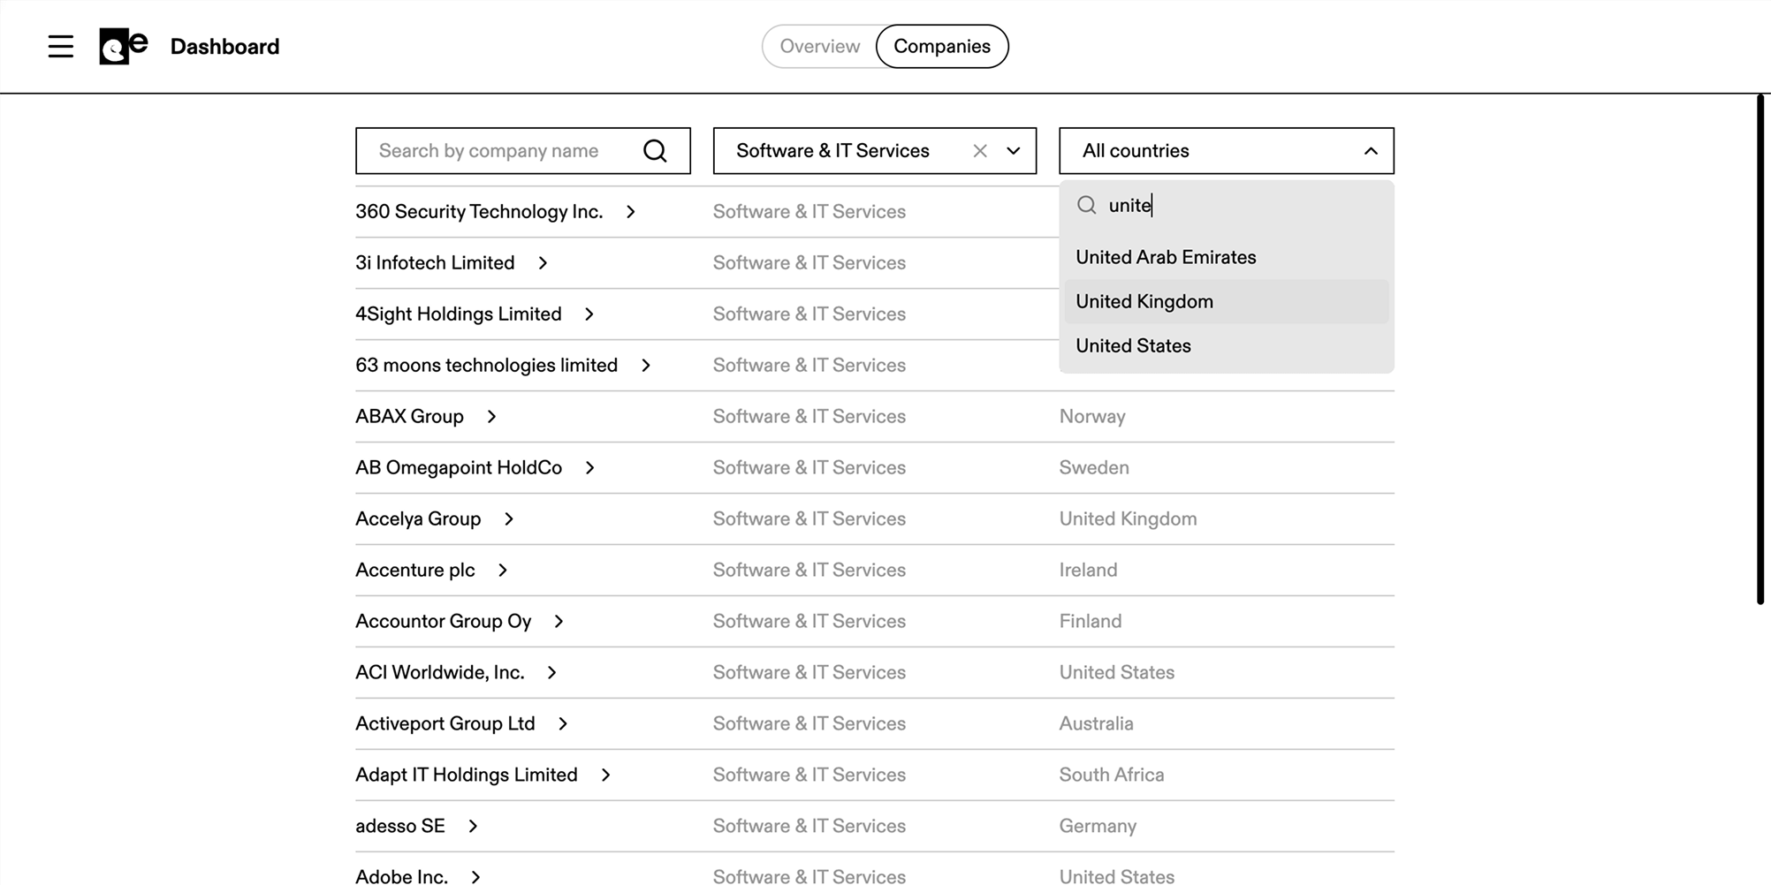Viewport: 1771px width, 885px height.
Task: Click the Dashboard logo icon
Action: point(121,46)
